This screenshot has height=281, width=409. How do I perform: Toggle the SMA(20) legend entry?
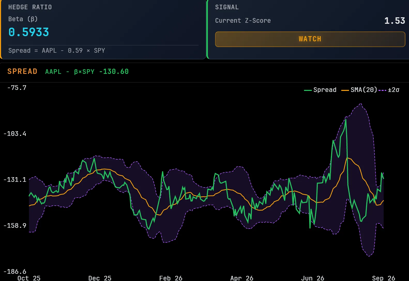click(359, 90)
